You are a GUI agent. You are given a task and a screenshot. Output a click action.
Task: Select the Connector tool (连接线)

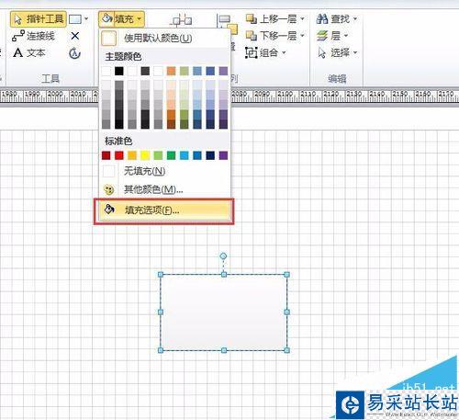[33, 36]
